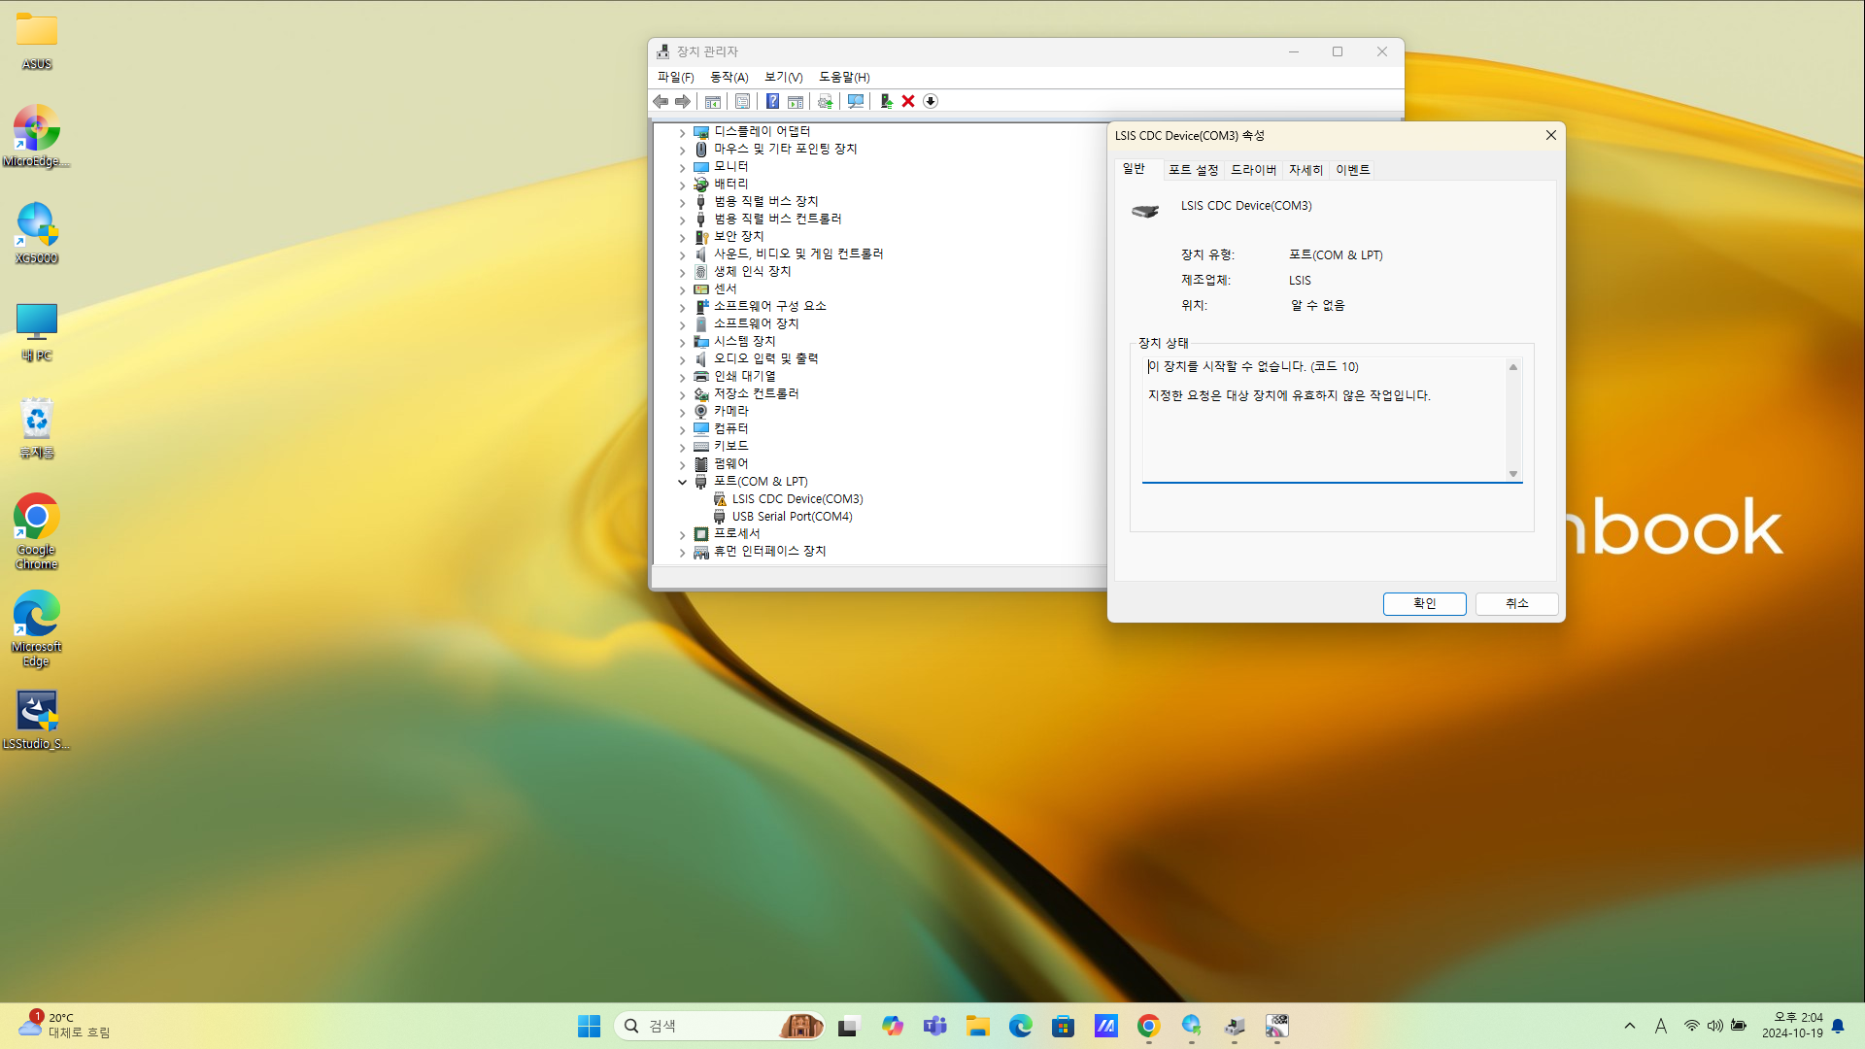Open the 보기(V) menu
The width and height of the screenshot is (1865, 1049).
click(783, 77)
